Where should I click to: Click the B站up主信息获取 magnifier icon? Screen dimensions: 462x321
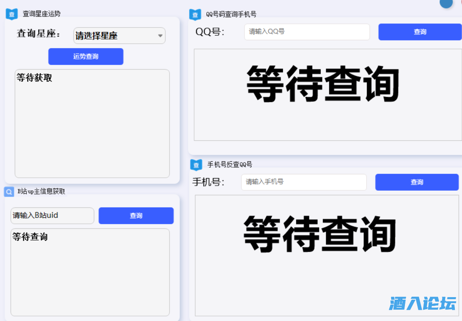(8, 192)
